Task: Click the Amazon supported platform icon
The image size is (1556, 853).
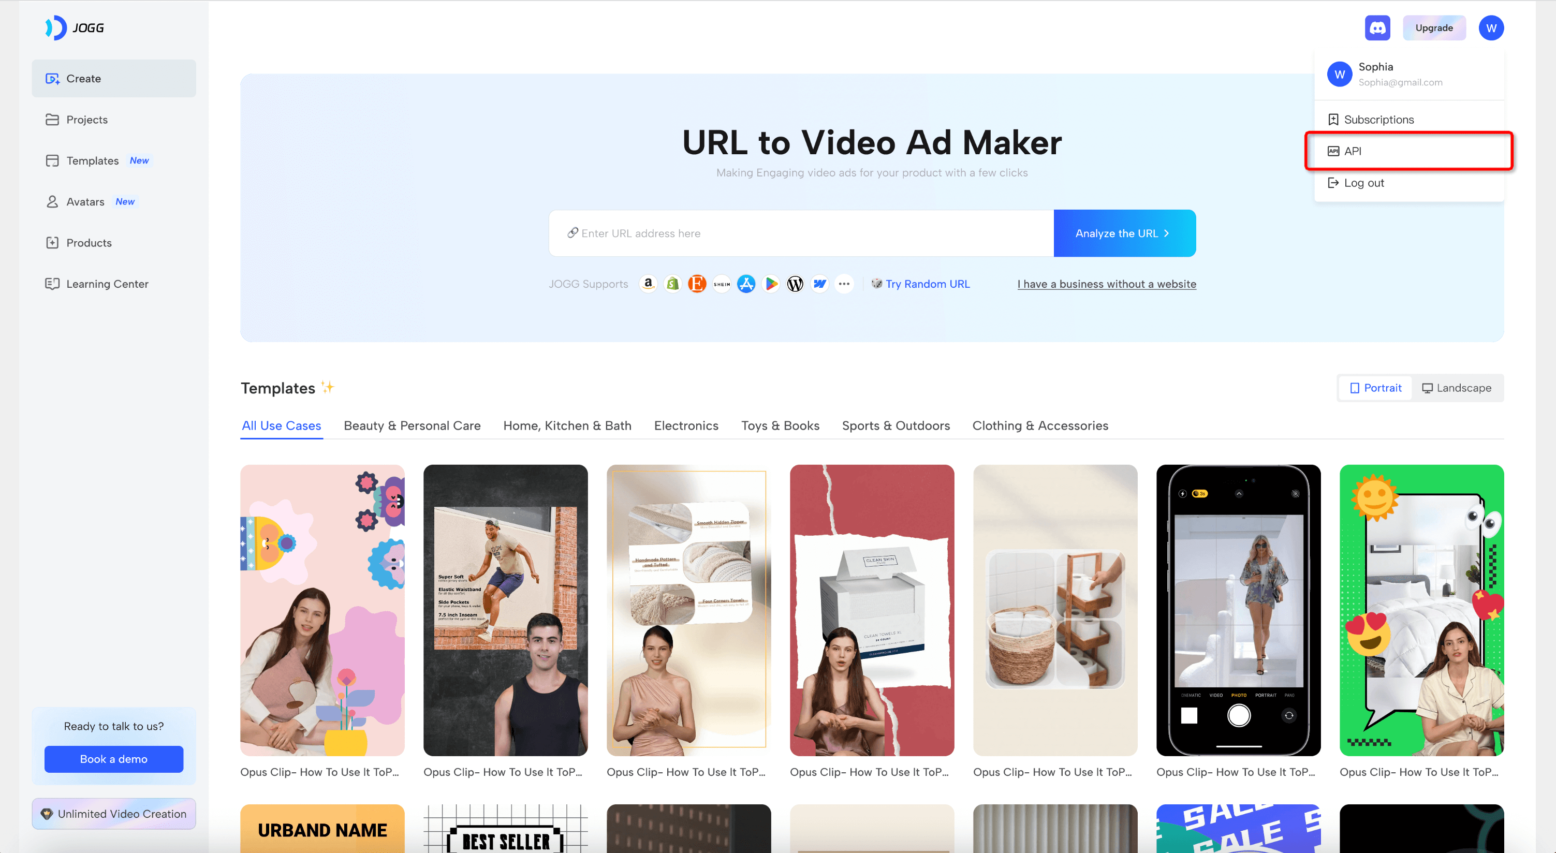Action: coord(648,283)
